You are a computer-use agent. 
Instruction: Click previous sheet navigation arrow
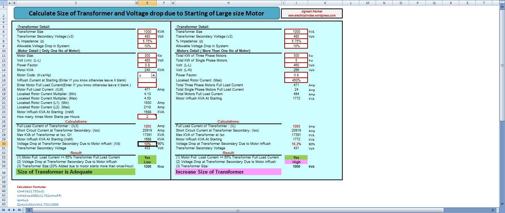pos(8,210)
